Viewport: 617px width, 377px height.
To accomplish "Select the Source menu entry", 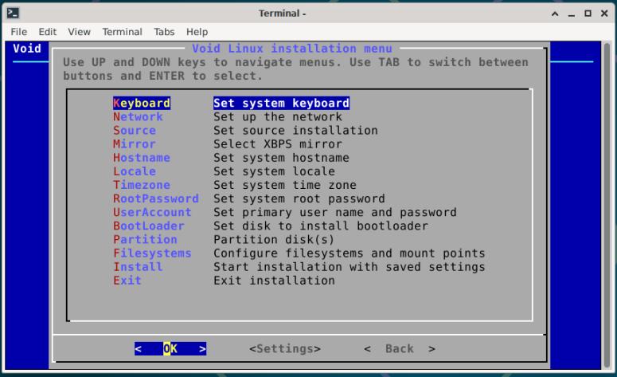I will 135,131.
